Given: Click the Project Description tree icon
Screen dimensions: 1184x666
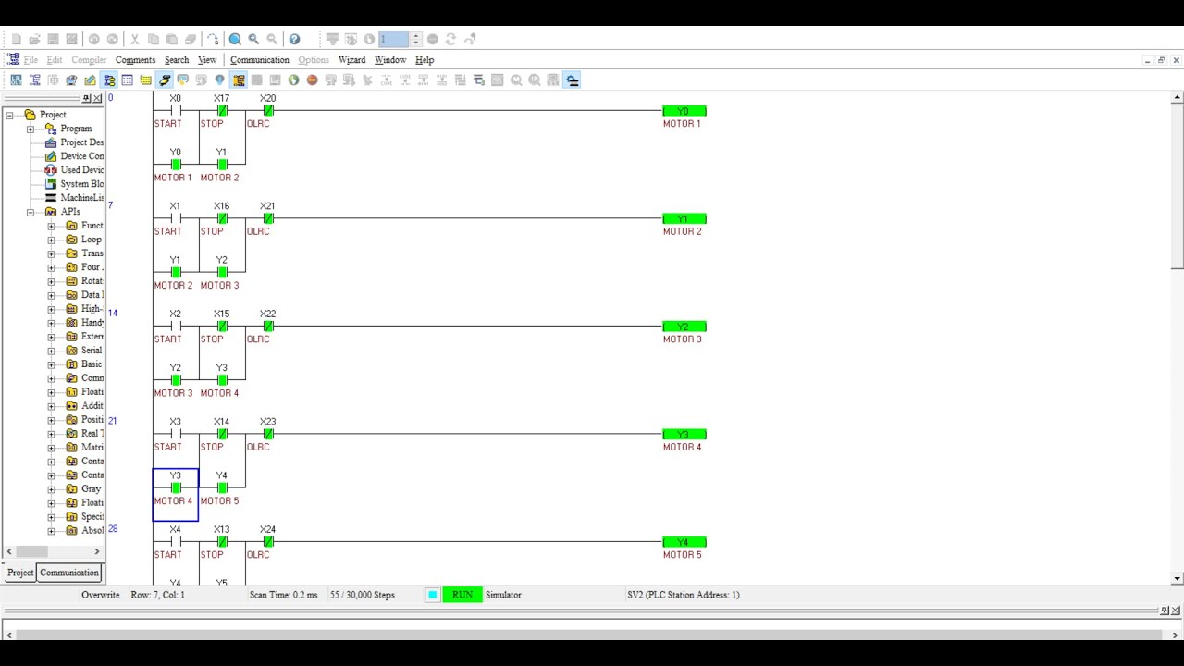Looking at the screenshot, I should [x=51, y=142].
